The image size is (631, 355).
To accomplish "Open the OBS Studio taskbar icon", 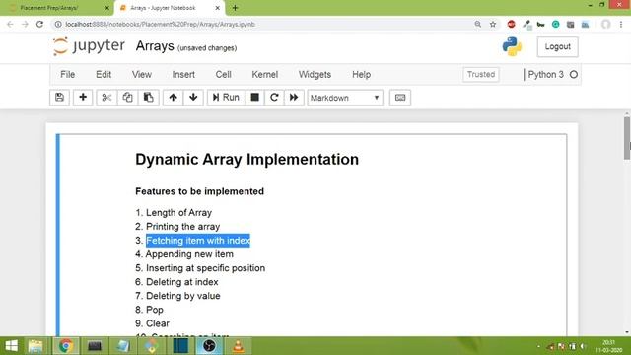I will (209, 346).
